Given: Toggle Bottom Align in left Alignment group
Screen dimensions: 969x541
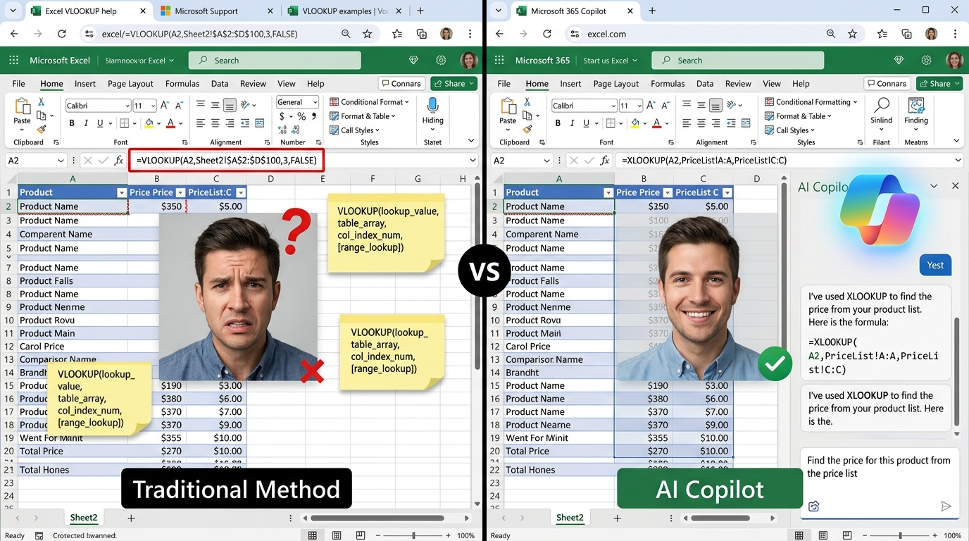Looking at the screenshot, I should [230, 105].
